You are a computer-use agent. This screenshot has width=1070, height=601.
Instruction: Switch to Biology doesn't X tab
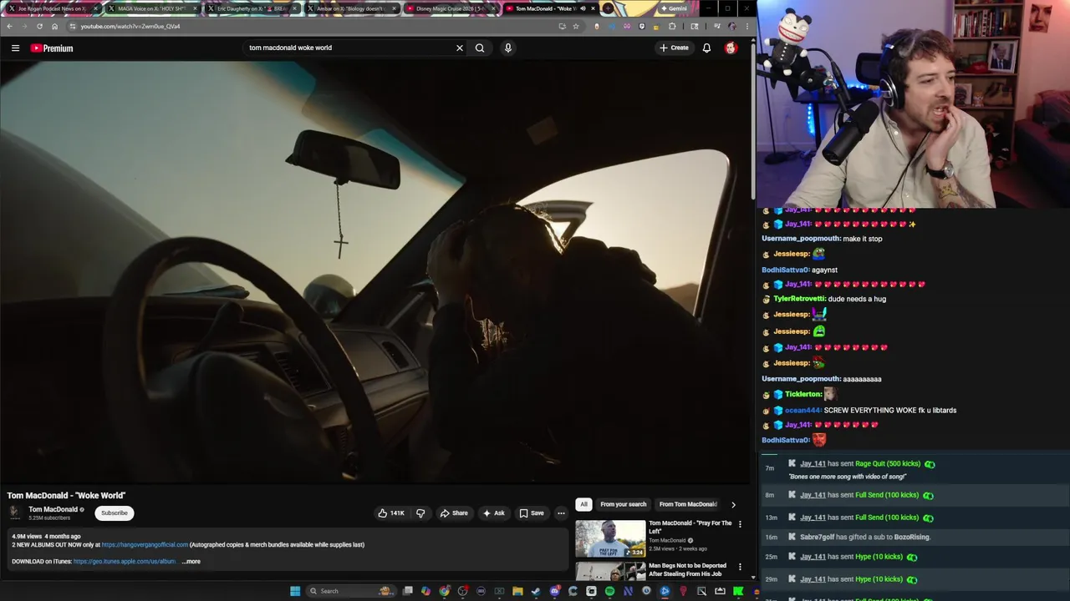tap(350, 8)
